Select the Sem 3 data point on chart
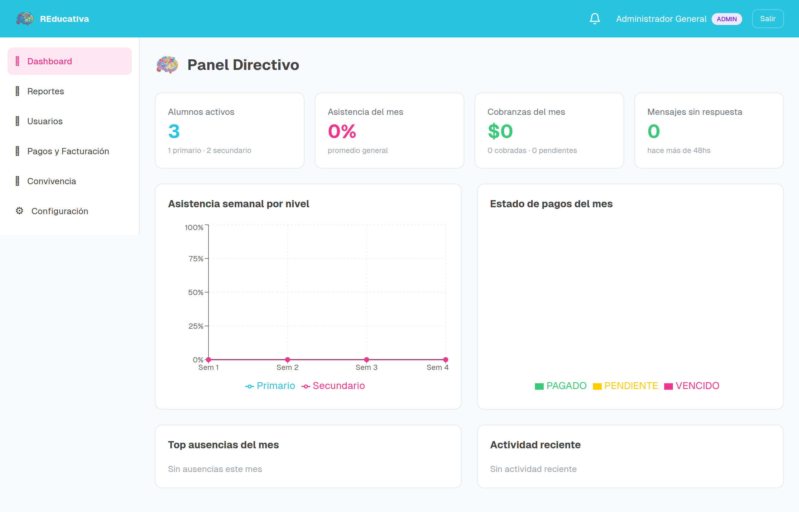 366,359
